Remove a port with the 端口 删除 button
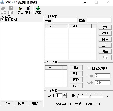This screenshot has width=113, height=111. 76,74
